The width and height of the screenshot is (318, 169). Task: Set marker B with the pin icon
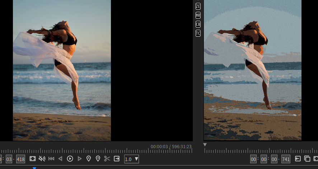98,159
